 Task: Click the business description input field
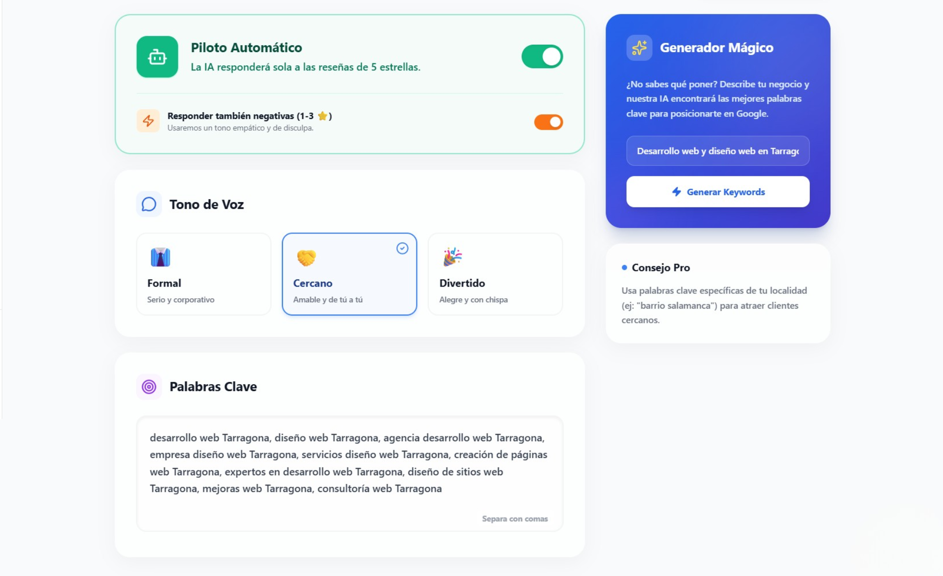[x=718, y=151]
